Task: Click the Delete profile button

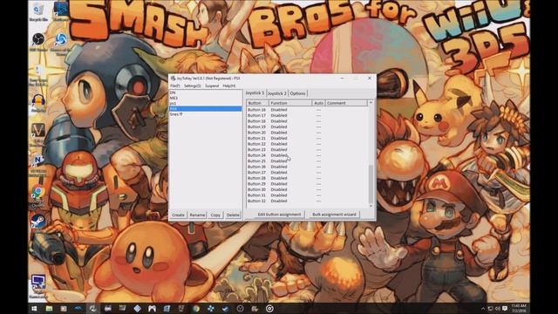Action: click(x=233, y=215)
